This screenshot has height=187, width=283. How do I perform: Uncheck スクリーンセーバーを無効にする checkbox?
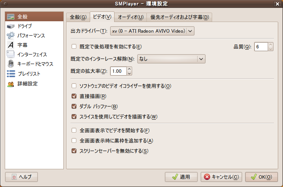pos(74,151)
